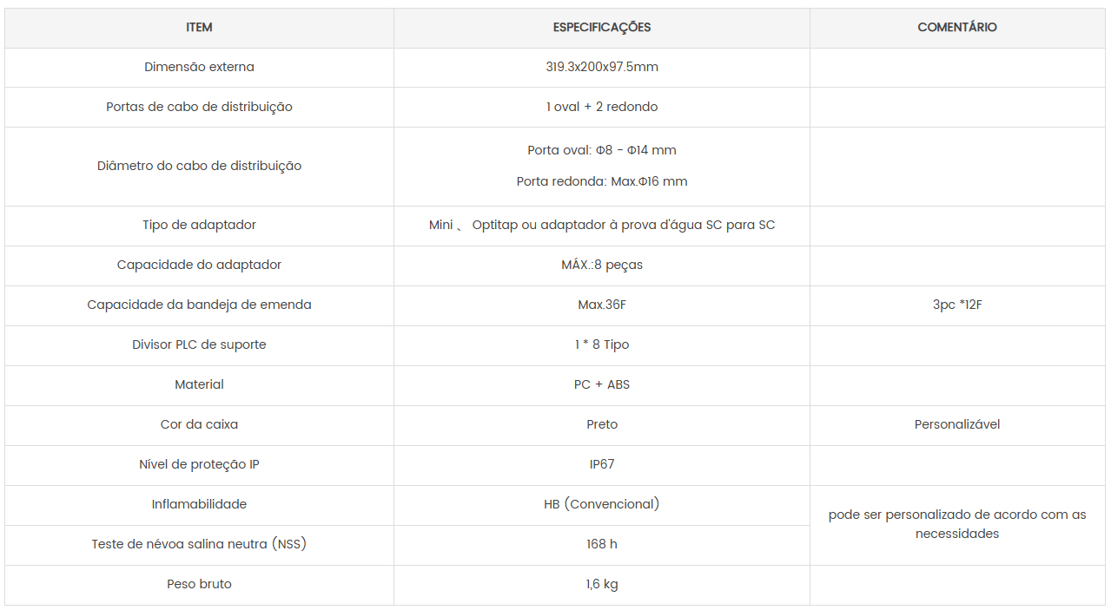Select Portas de cabo de distribuição cell
The width and height of the screenshot is (1111, 610).
coord(199,108)
